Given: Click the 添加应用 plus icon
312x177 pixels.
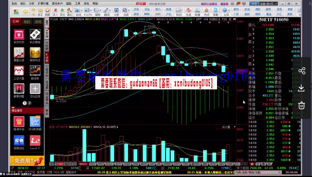Looking at the screenshot, I should tap(35, 90).
